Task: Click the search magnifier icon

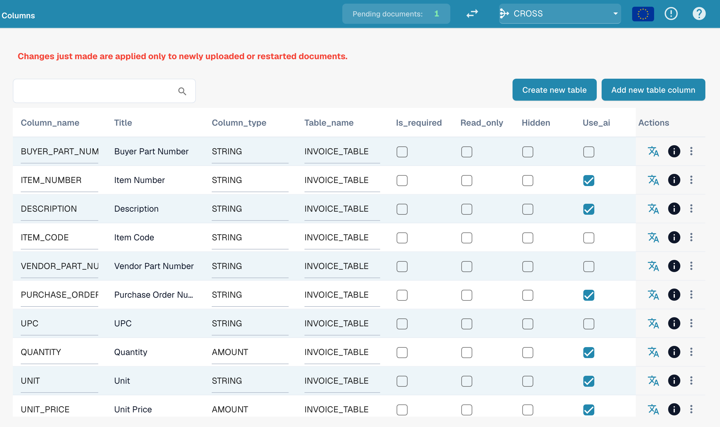Action: (182, 91)
